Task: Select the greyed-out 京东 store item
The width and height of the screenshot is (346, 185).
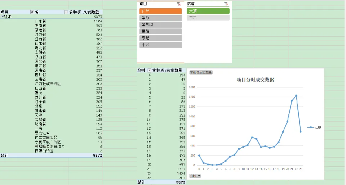Action: point(208,18)
